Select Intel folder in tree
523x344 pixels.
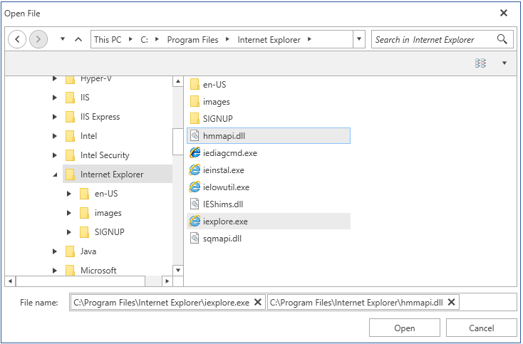88,136
